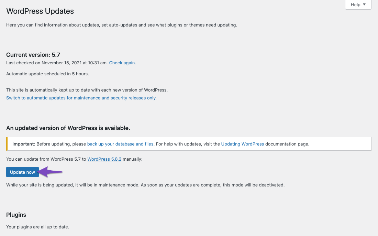Click the "Check again." link

(x=122, y=63)
